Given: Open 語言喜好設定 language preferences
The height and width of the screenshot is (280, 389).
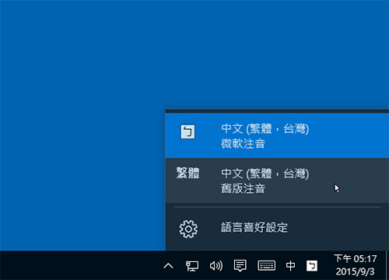Looking at the screenshot, I should (277, 229).
